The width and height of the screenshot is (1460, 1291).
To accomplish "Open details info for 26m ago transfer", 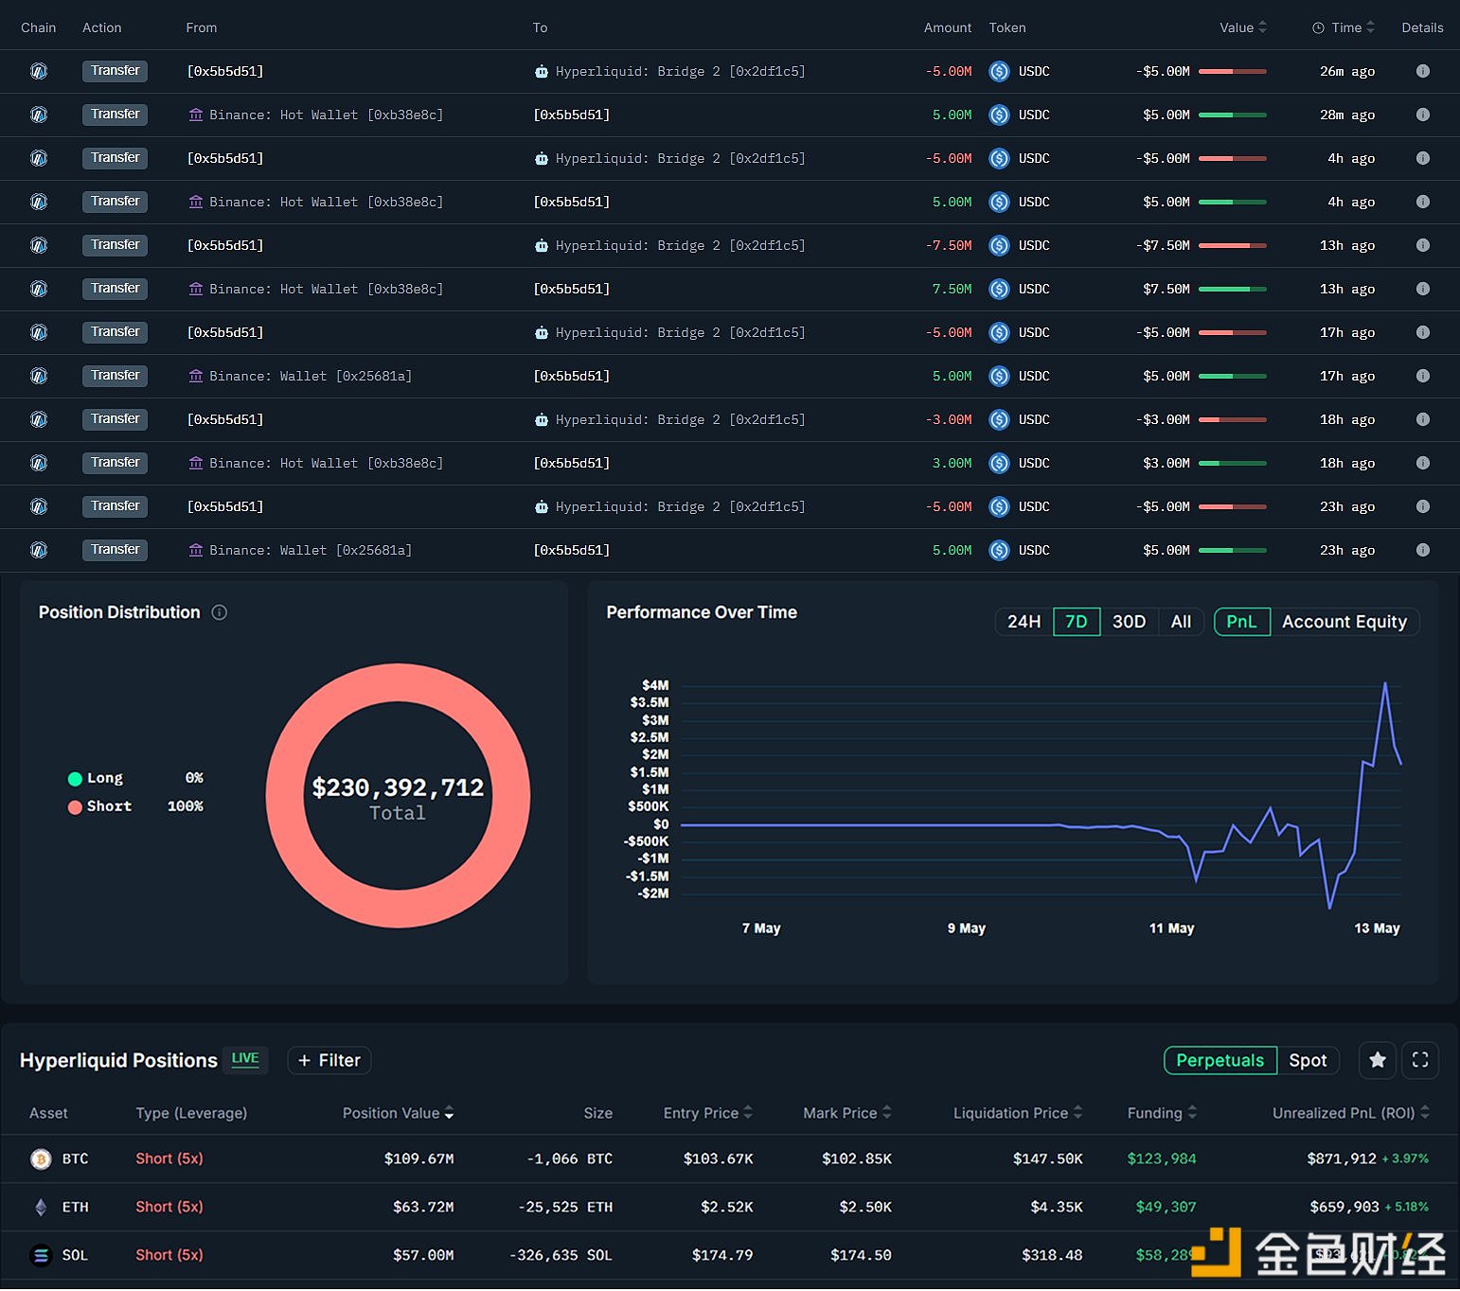I will click(1422, 71).
